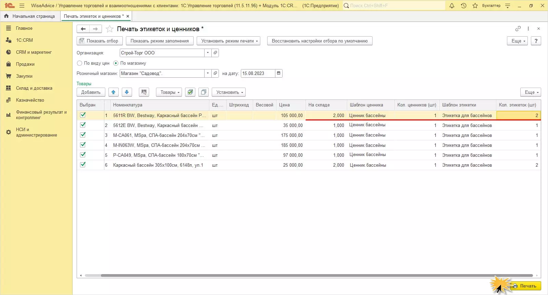The image size is (548, 295).
Task: Check all rows with the green checkmark icon
Action: [190, 92]
